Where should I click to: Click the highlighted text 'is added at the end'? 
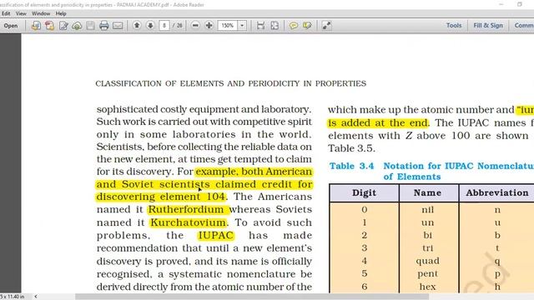[378, 122]
